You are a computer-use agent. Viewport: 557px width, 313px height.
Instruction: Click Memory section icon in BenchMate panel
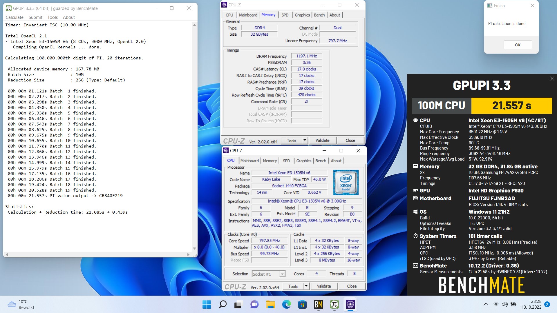tap(415, 166)
